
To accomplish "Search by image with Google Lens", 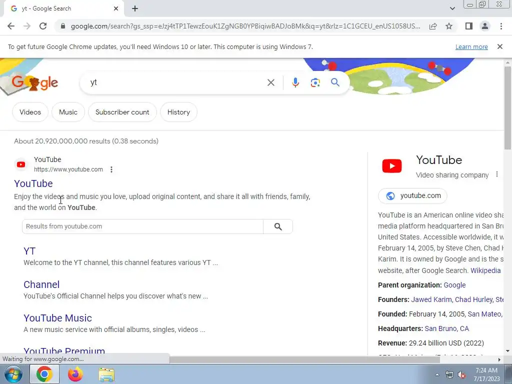I will click(315, 82).
